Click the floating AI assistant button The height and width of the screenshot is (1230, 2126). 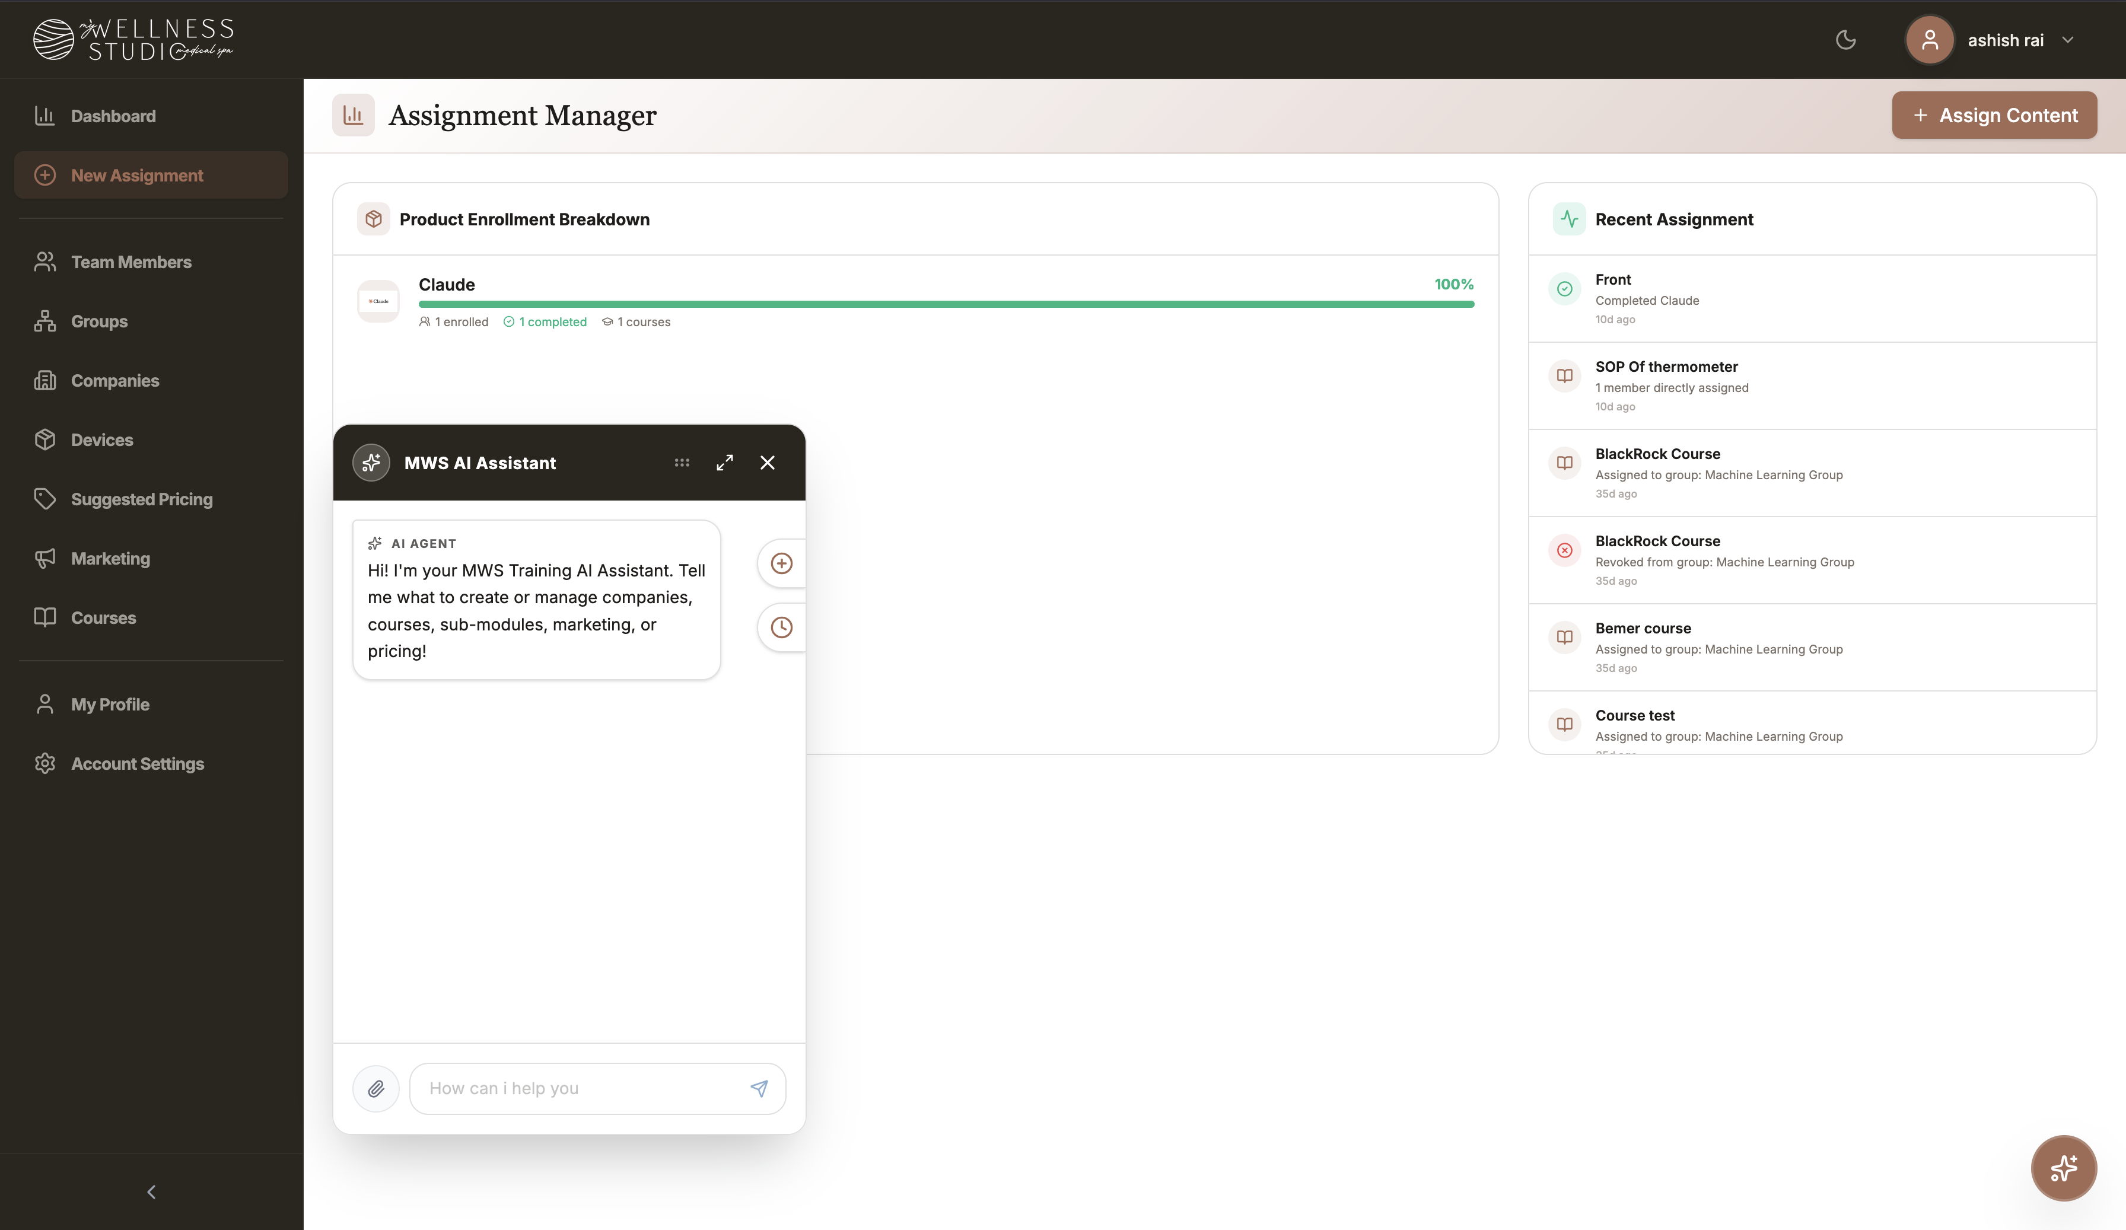point(2064,1168)
